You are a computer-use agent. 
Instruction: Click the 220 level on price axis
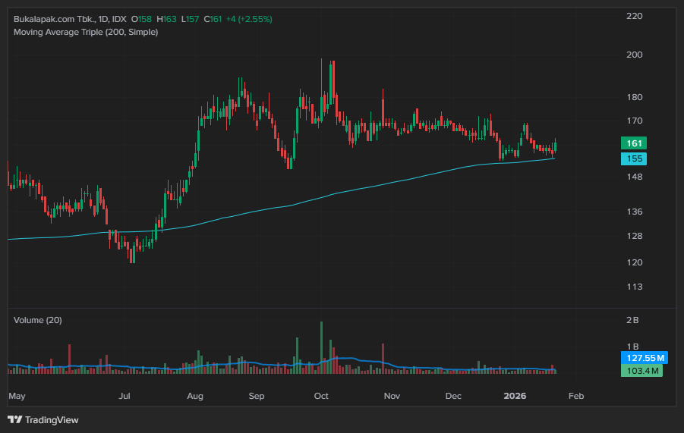[x=633, y=16]
